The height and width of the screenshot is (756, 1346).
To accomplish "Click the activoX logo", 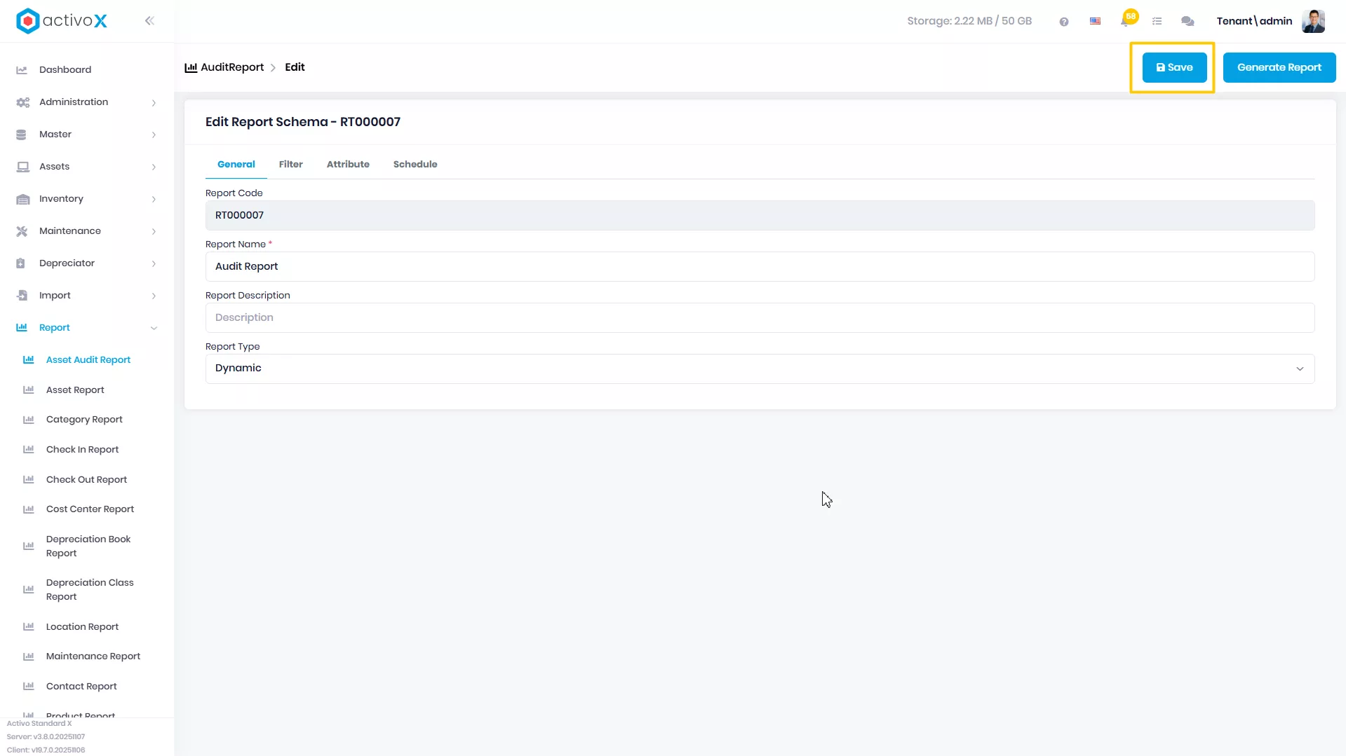I will [x=62, y=21].
